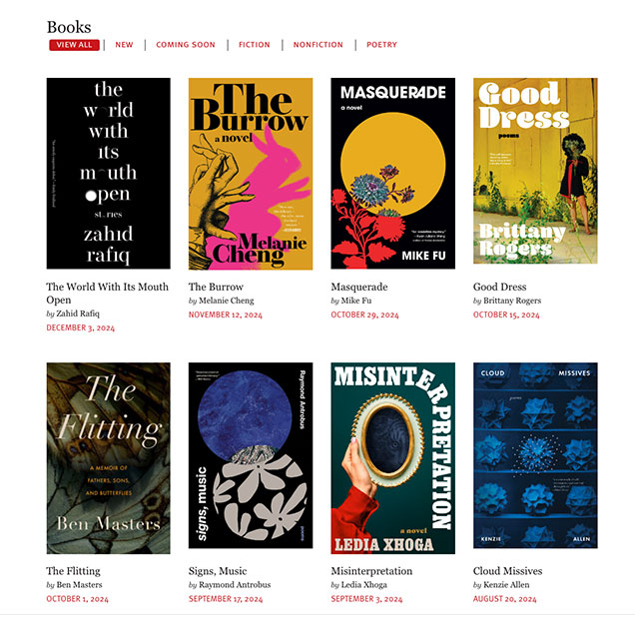Viewport: 635px width, 635px height.
Task: Visit author Raymond Antrobus link
Action: tap(235, 585)
